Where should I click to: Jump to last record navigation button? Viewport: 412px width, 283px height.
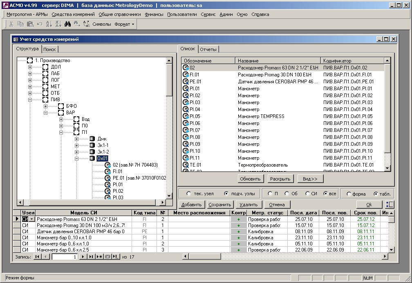[x=91, y=256]
